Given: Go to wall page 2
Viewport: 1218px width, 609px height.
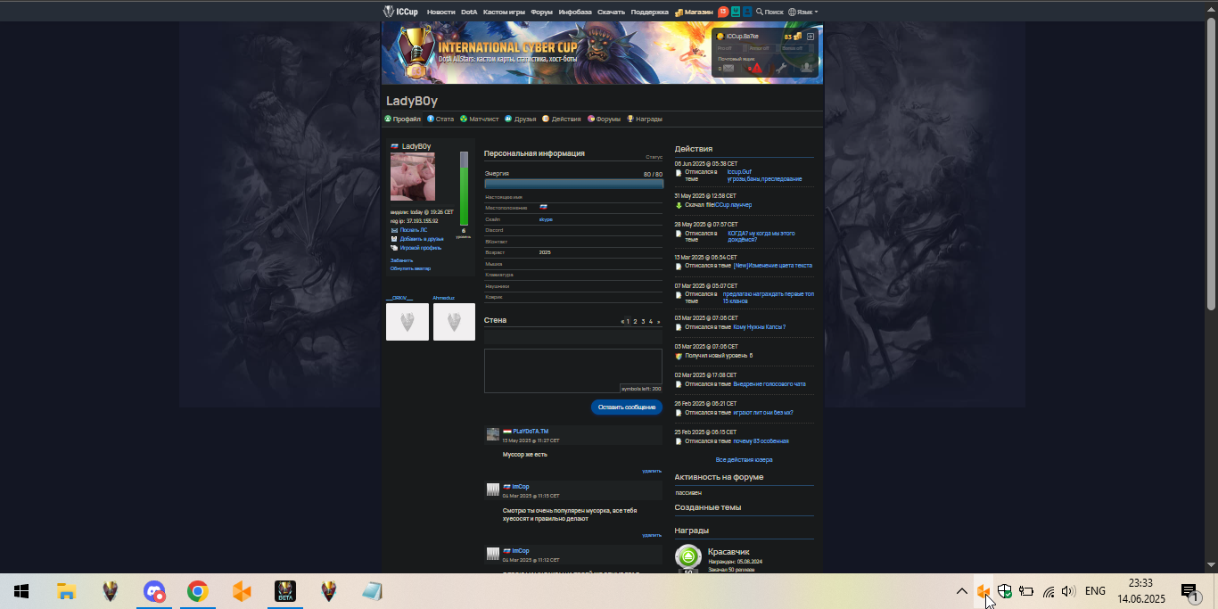Looking at the screenshot, I should coord(635,321).
